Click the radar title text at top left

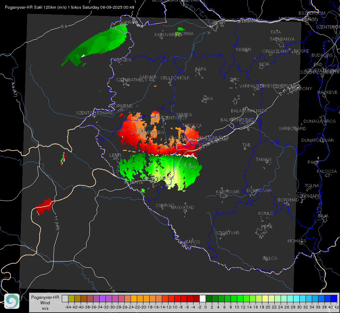[69, 7]
